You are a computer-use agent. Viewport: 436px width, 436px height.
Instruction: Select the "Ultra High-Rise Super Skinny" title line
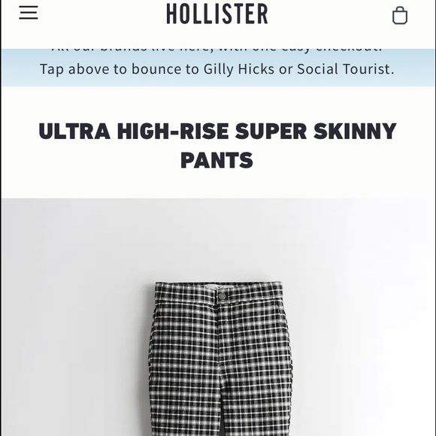(217, 131)
